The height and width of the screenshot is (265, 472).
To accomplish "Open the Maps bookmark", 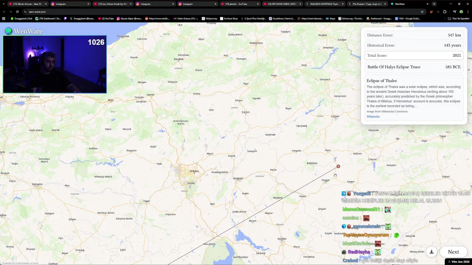I will (330, 18).
